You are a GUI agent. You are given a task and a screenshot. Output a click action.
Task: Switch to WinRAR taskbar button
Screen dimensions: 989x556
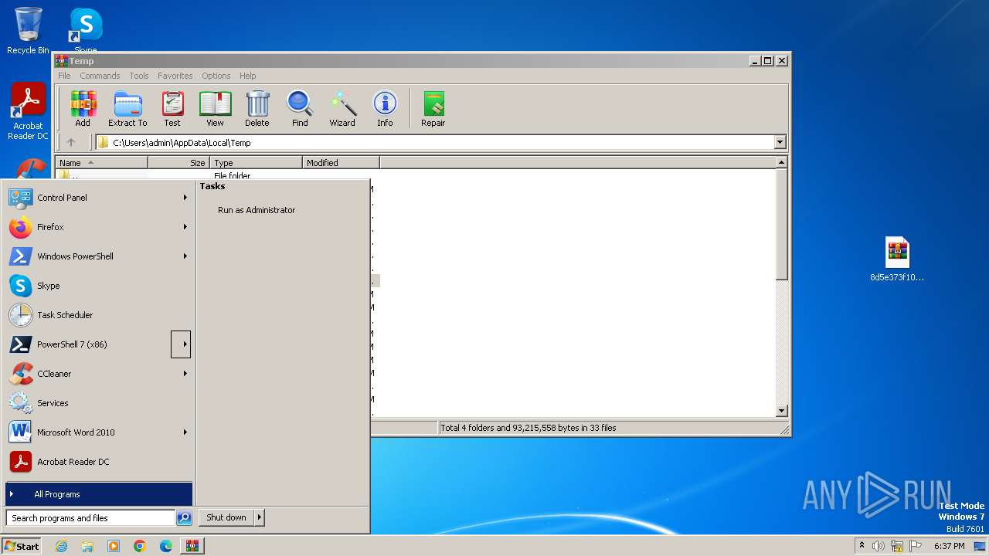click(x=192, y=546)
